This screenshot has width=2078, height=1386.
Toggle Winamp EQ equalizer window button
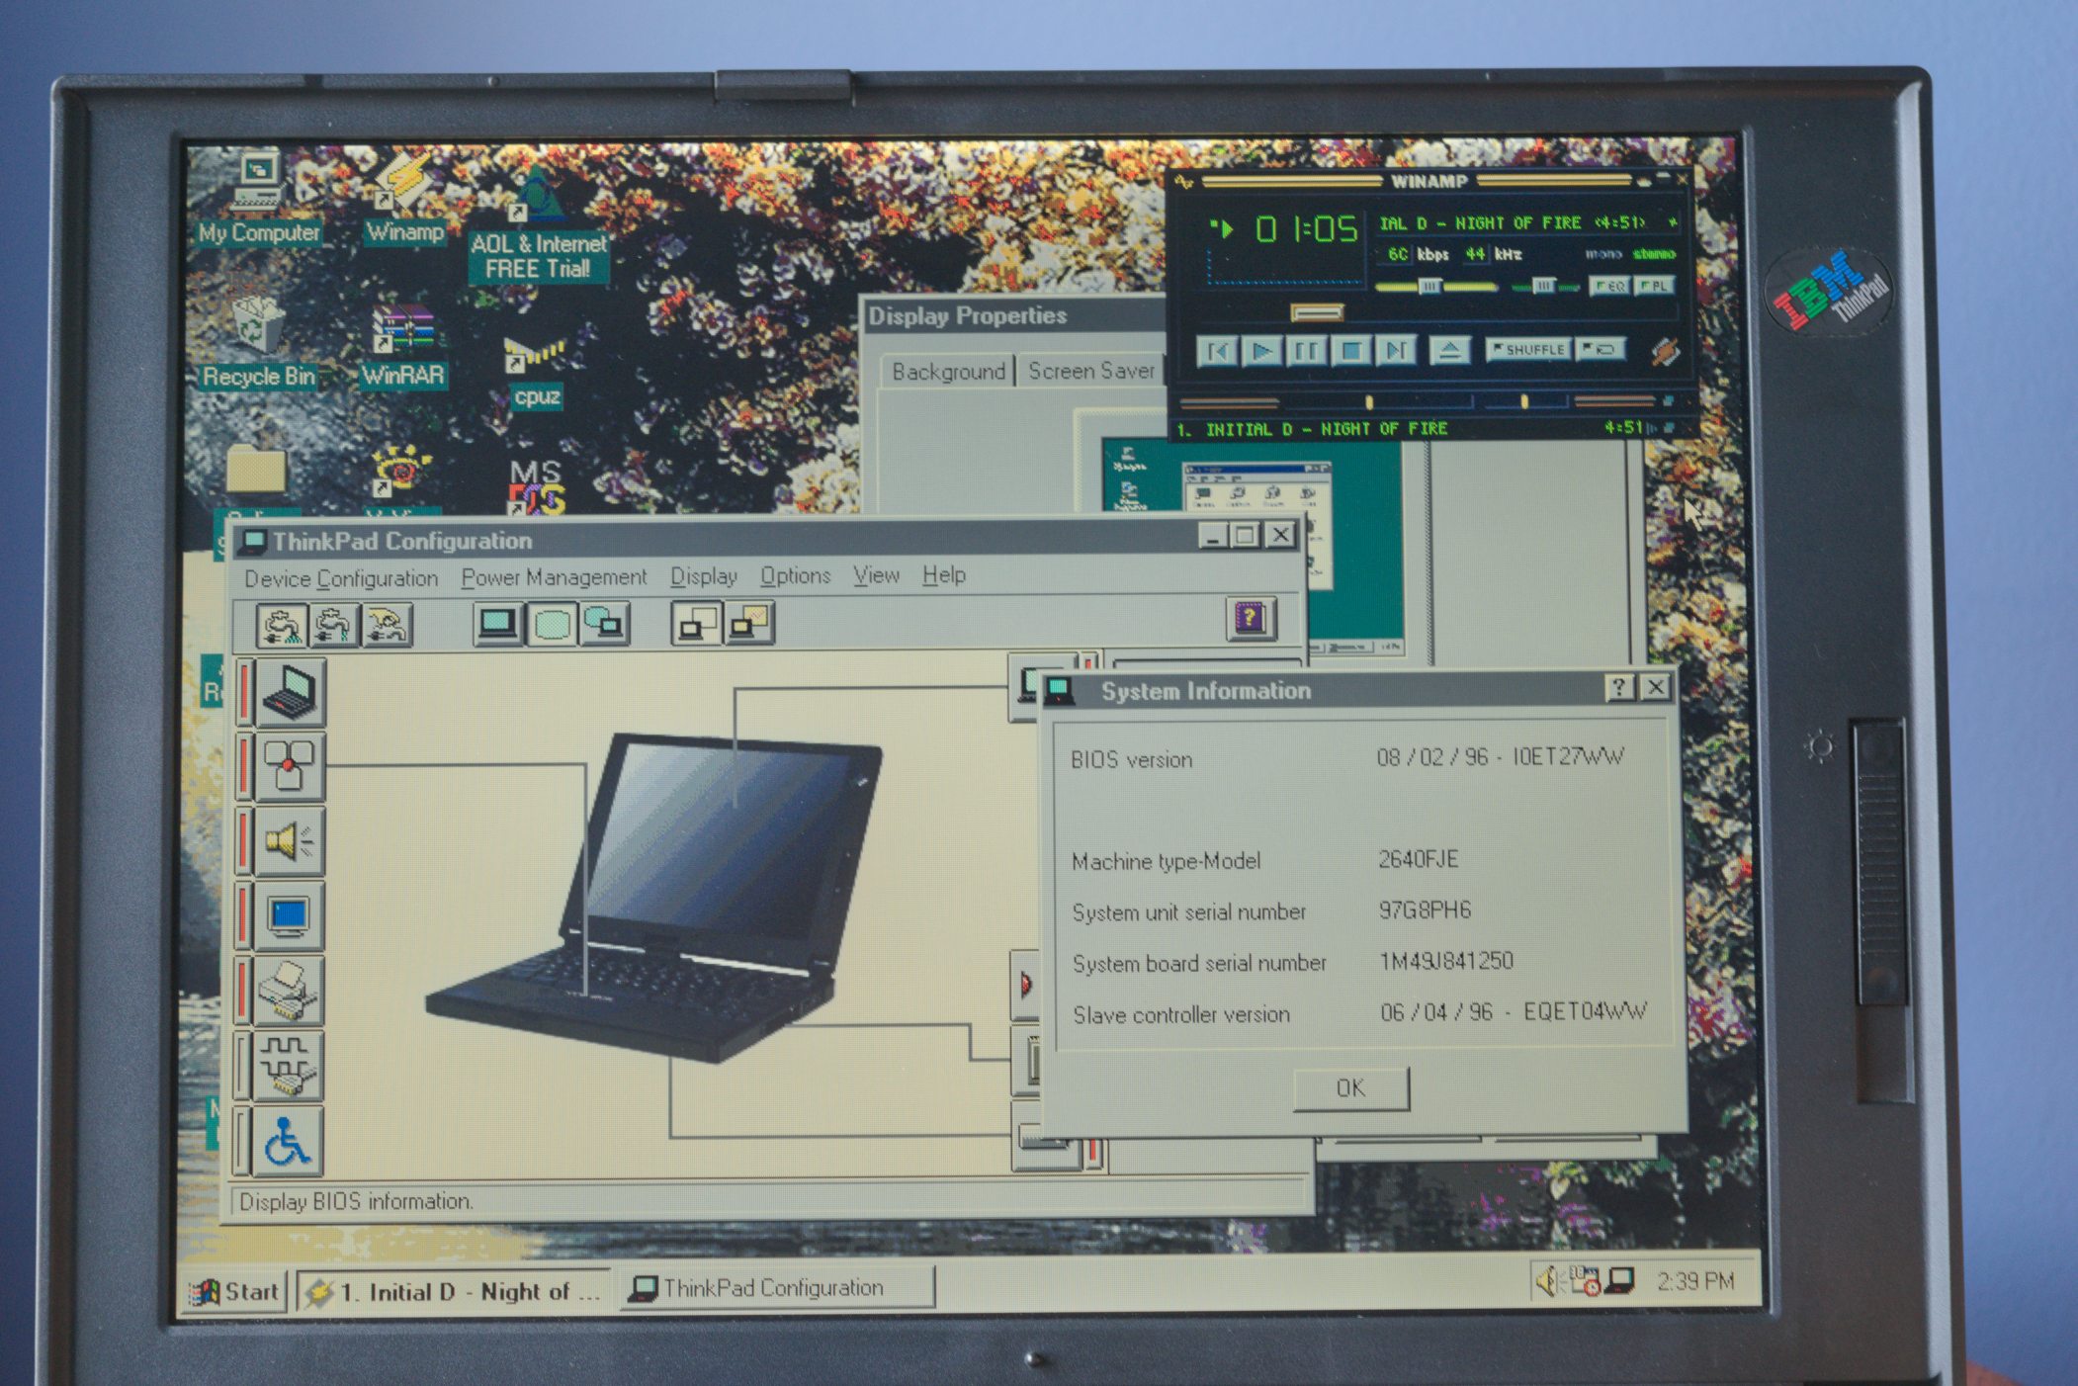1609,287
